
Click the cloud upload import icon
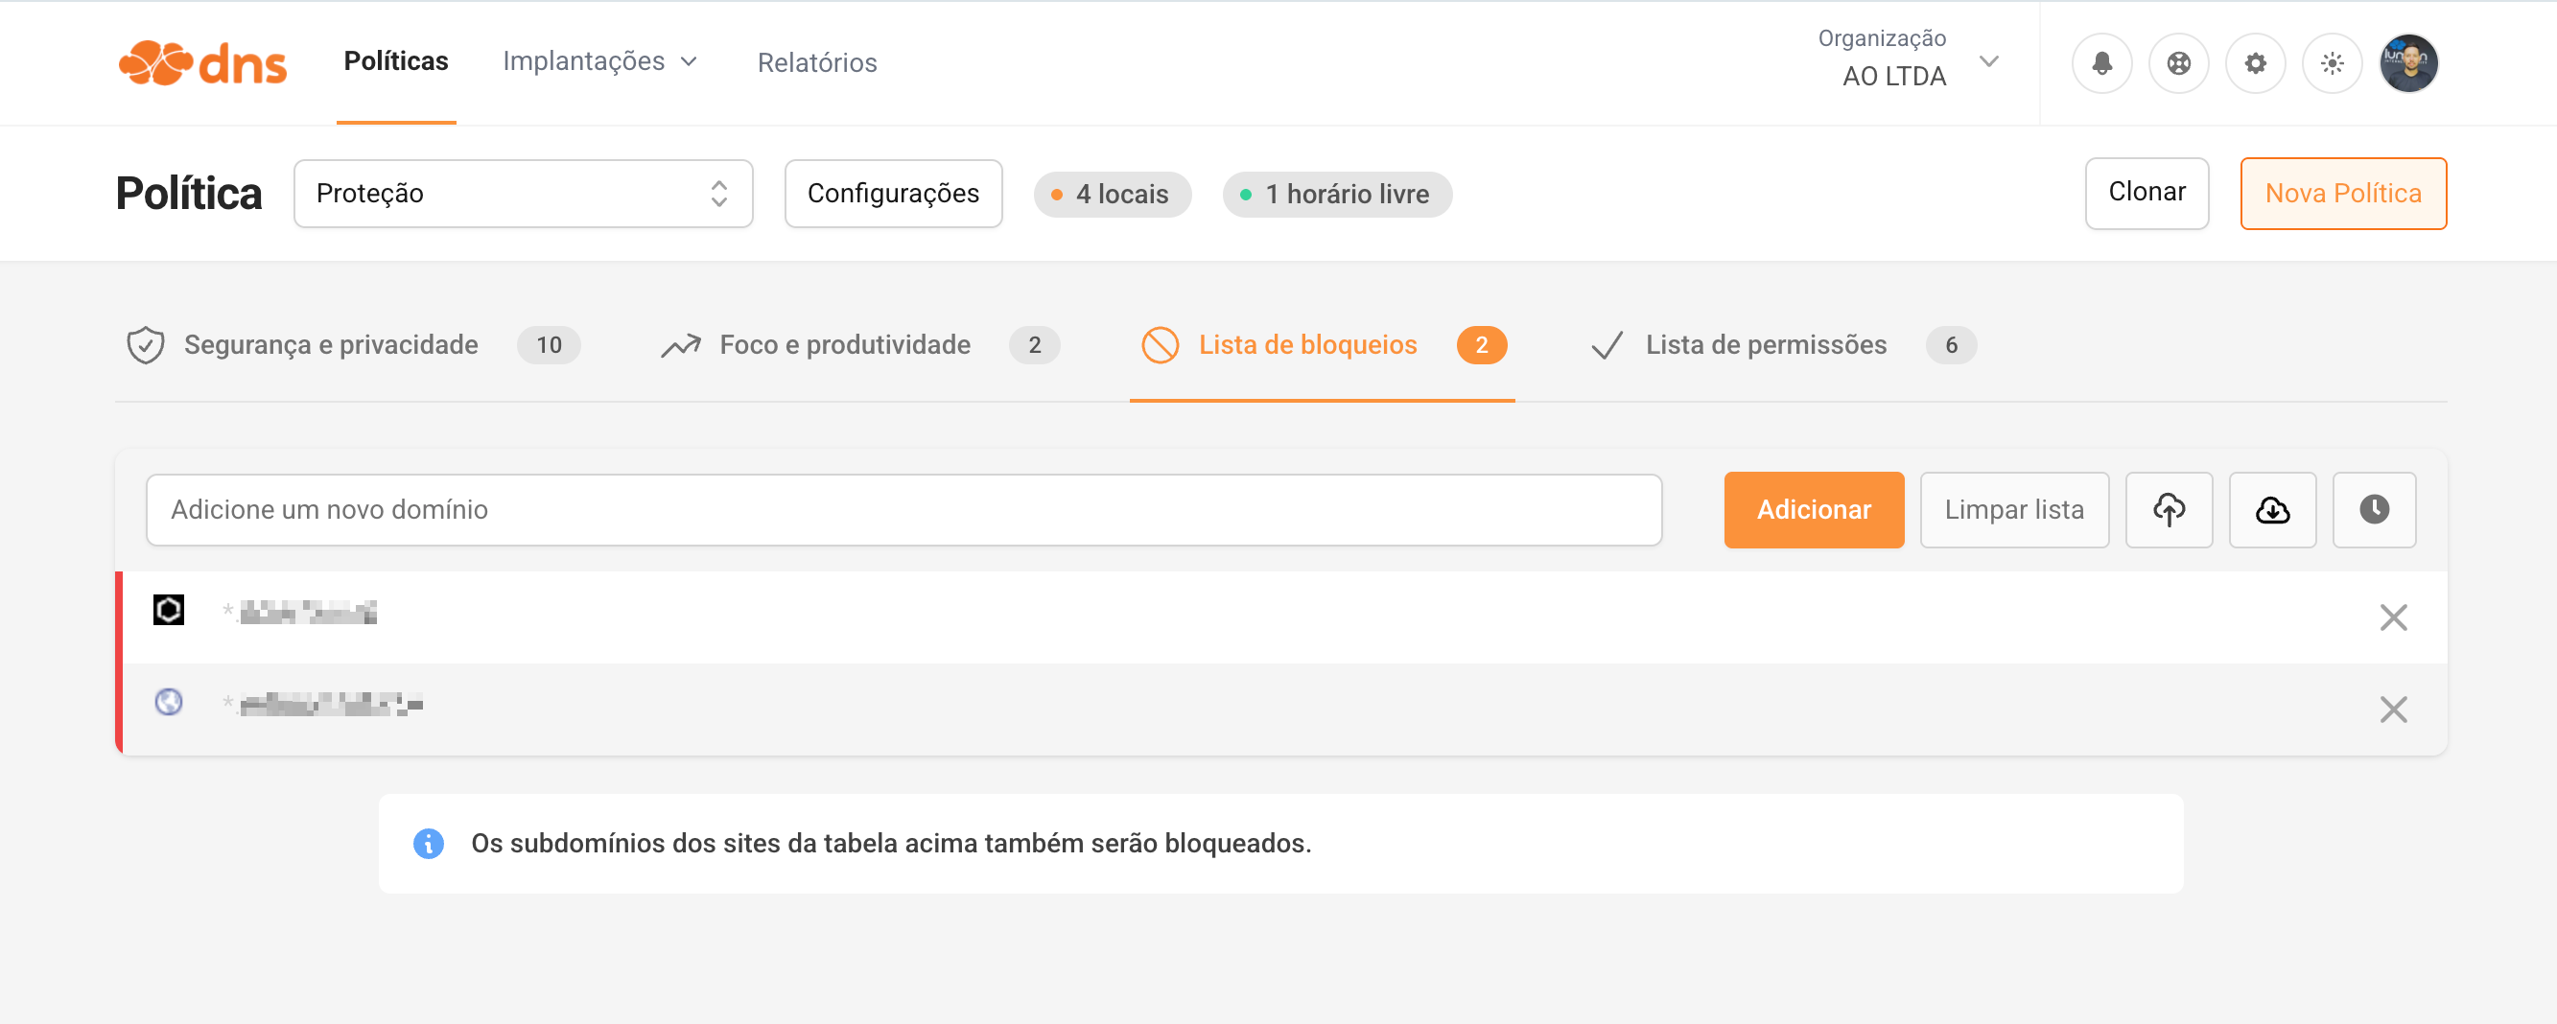(2169, 510)
